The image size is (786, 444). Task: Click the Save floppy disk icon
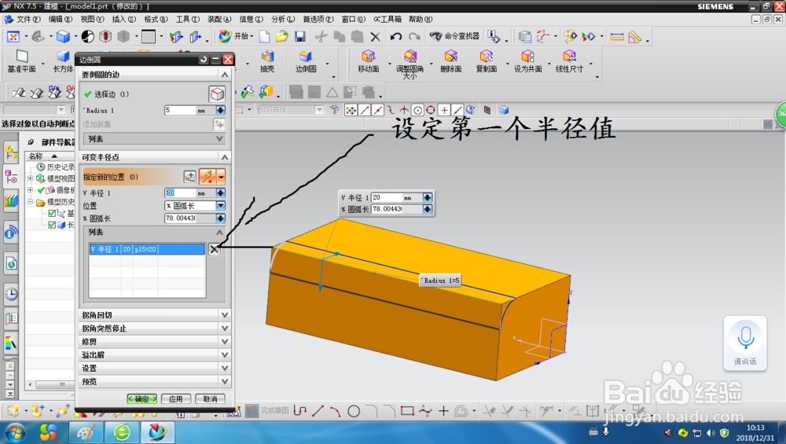(x=299, y=37)
